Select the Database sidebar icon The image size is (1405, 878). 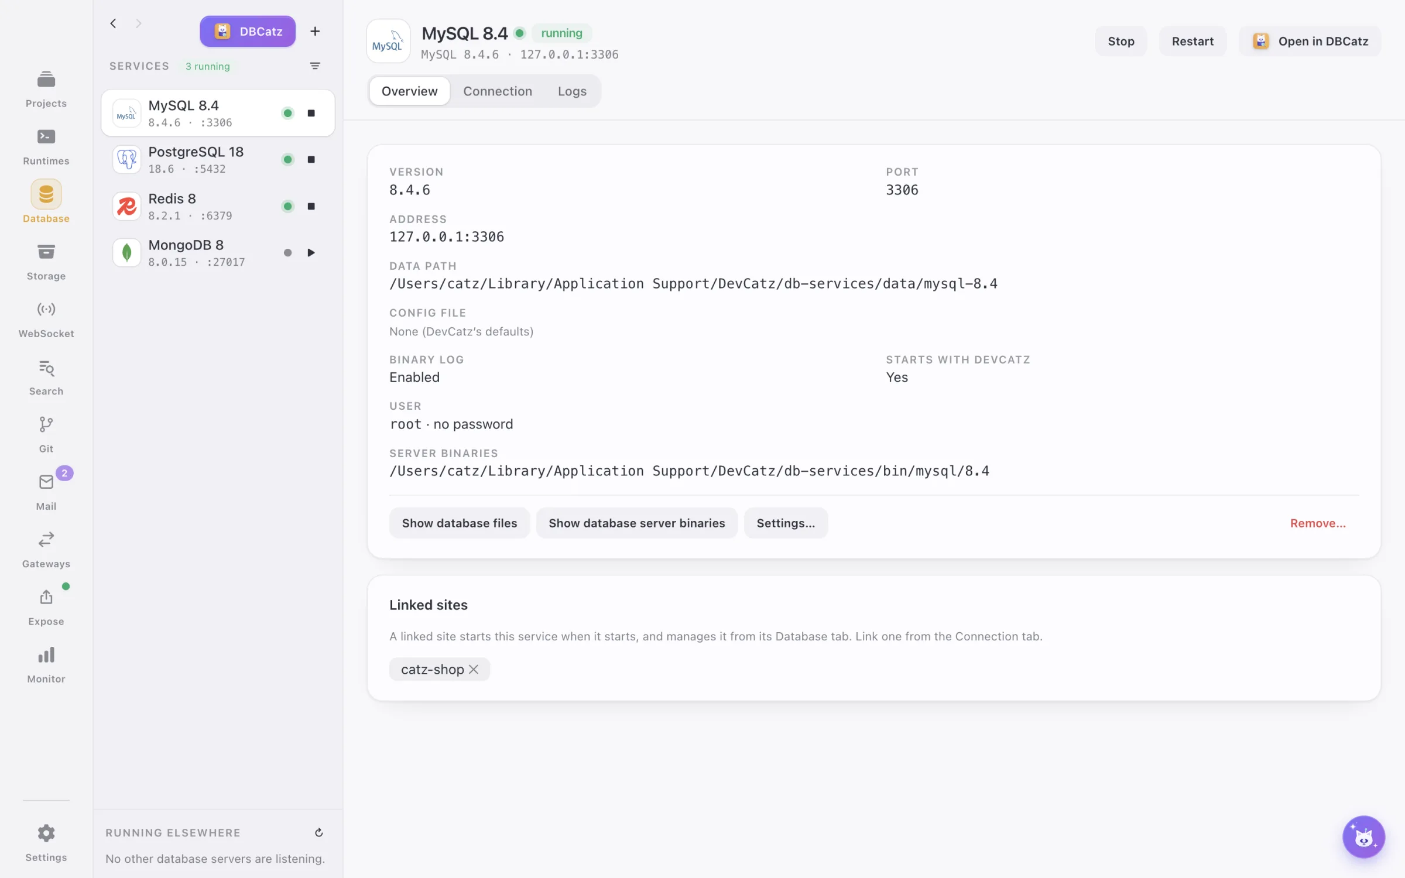click(46, 194)
